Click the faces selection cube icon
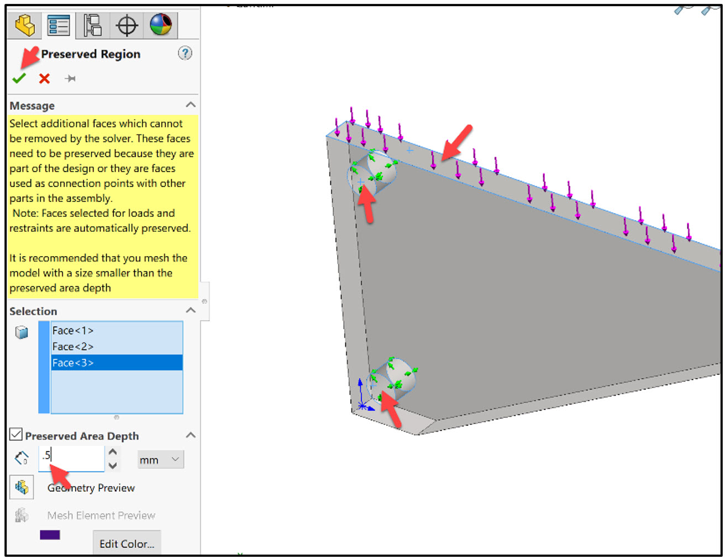Viewport: 725px width, 558px height. pos(21,332)
